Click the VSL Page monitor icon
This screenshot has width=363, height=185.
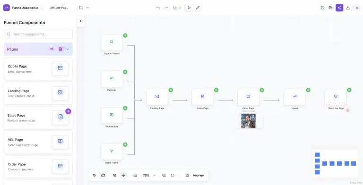(60, 142)
